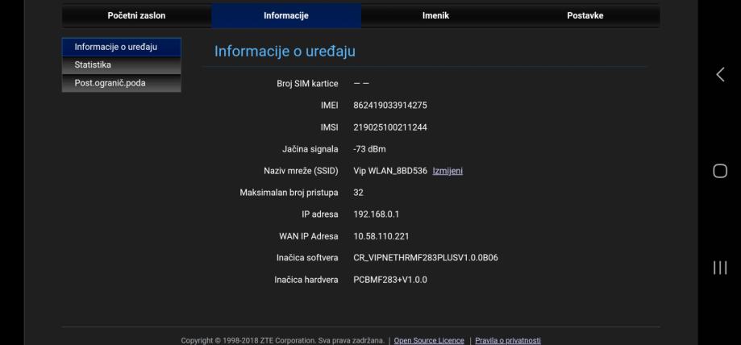Screen dimensions: 741x345
Task: Open Post.ogranič.poda sidebar item
Action: point(122,83)
